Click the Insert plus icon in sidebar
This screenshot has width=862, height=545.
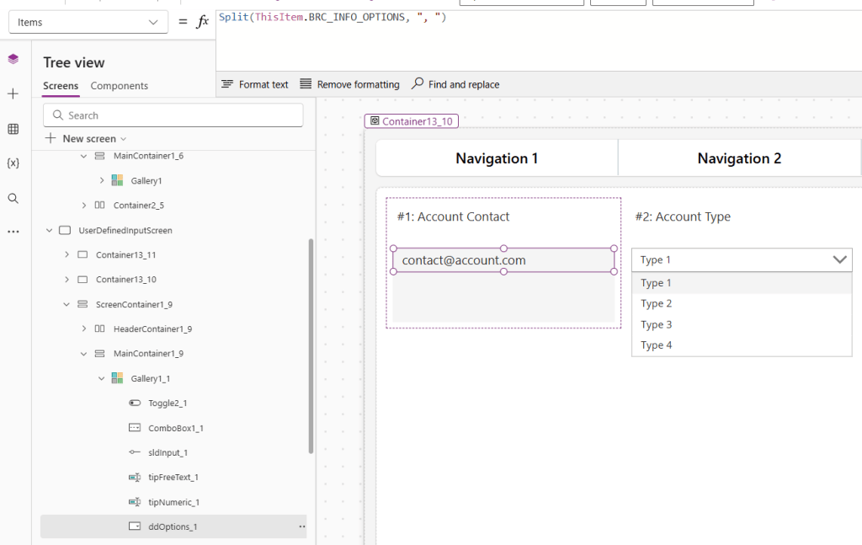click(x=13, y=94)
